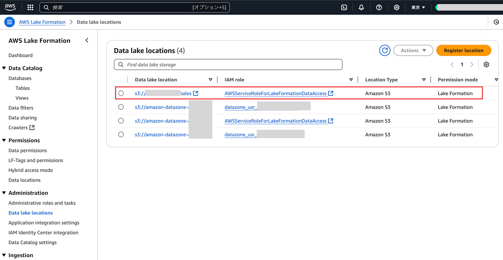Viewport: 503px width, 260px height.
Task: Collapse the Data Catalog section
Action: pos(4,68)
